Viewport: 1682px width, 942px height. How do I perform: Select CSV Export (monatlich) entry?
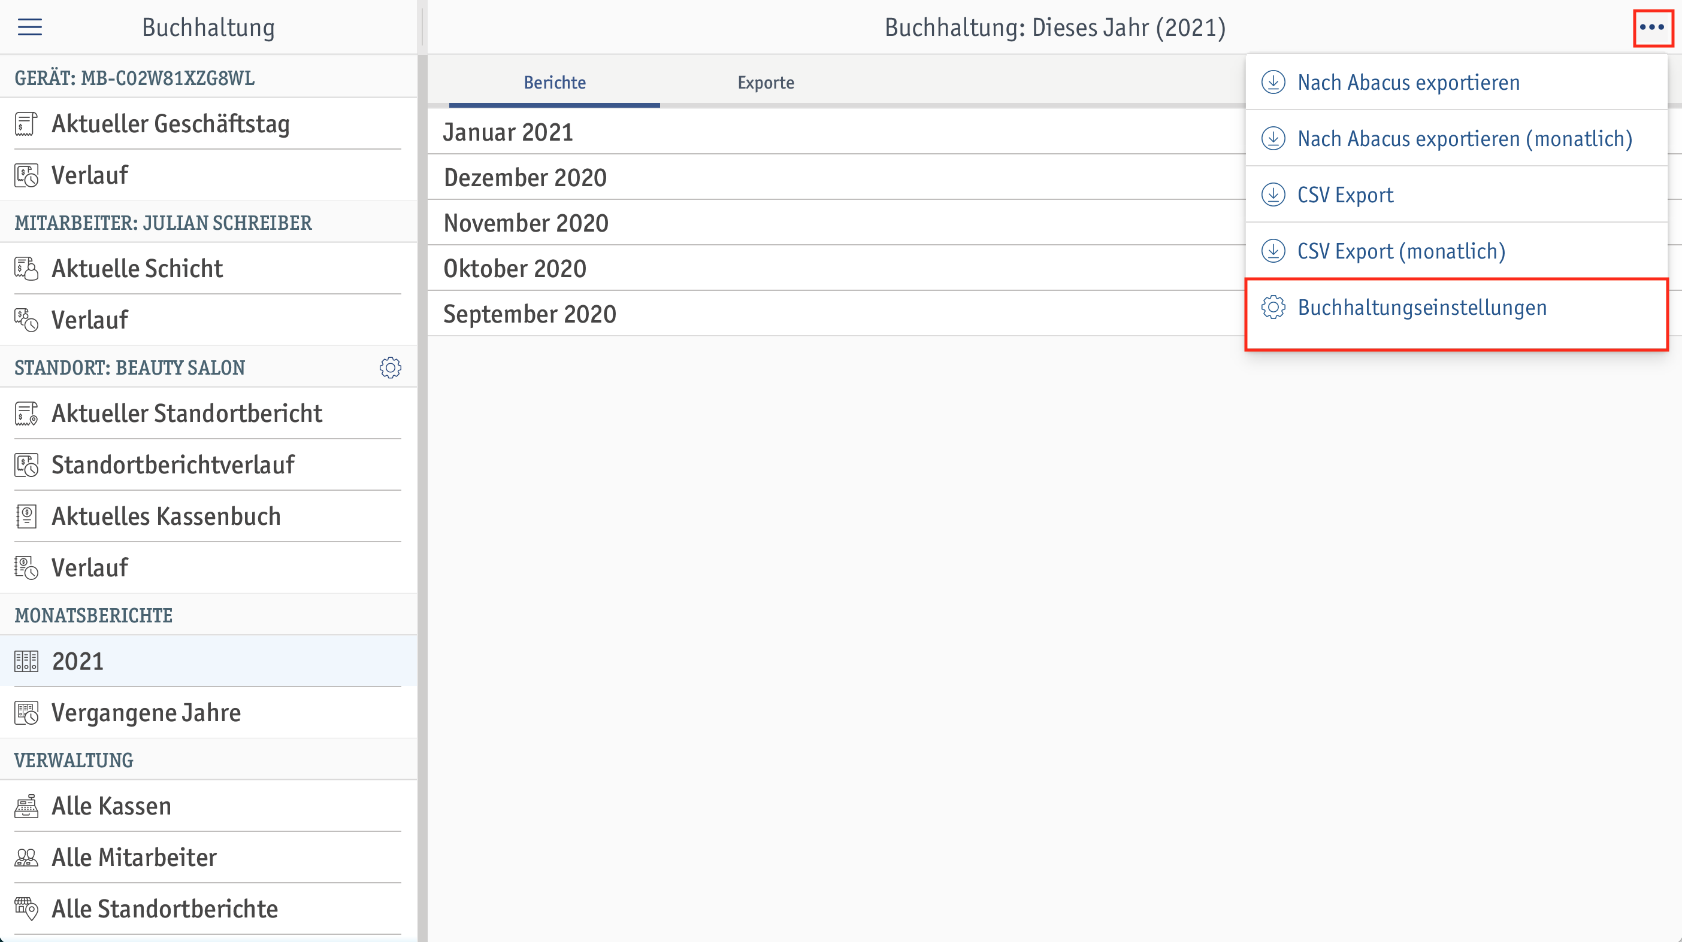coord(1457,251)
